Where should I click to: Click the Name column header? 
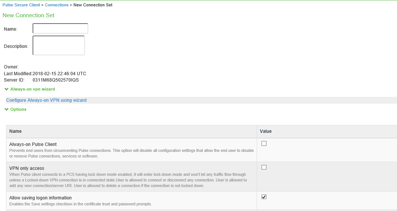click(x=15, y=131)
